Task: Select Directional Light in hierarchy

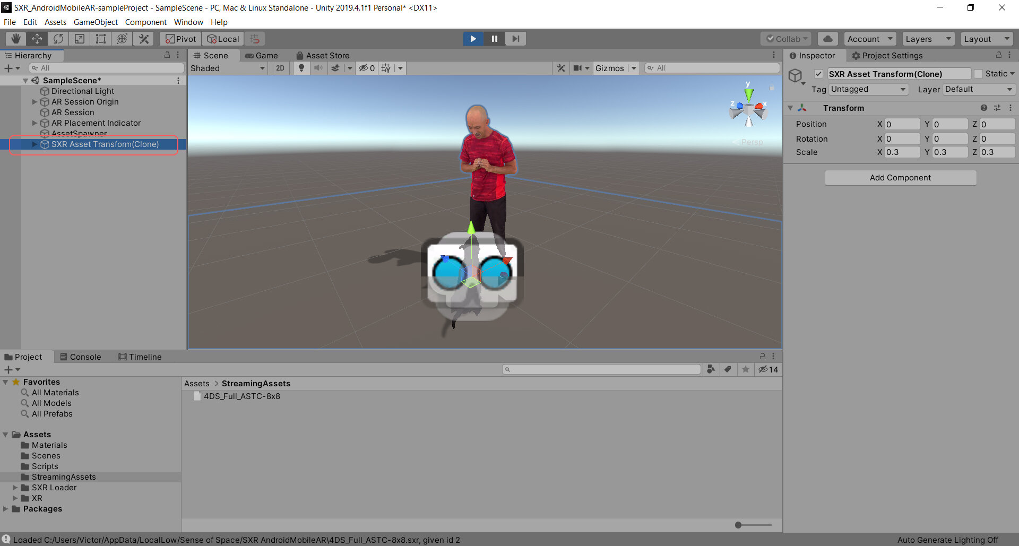Action: (x=82, y=91)
